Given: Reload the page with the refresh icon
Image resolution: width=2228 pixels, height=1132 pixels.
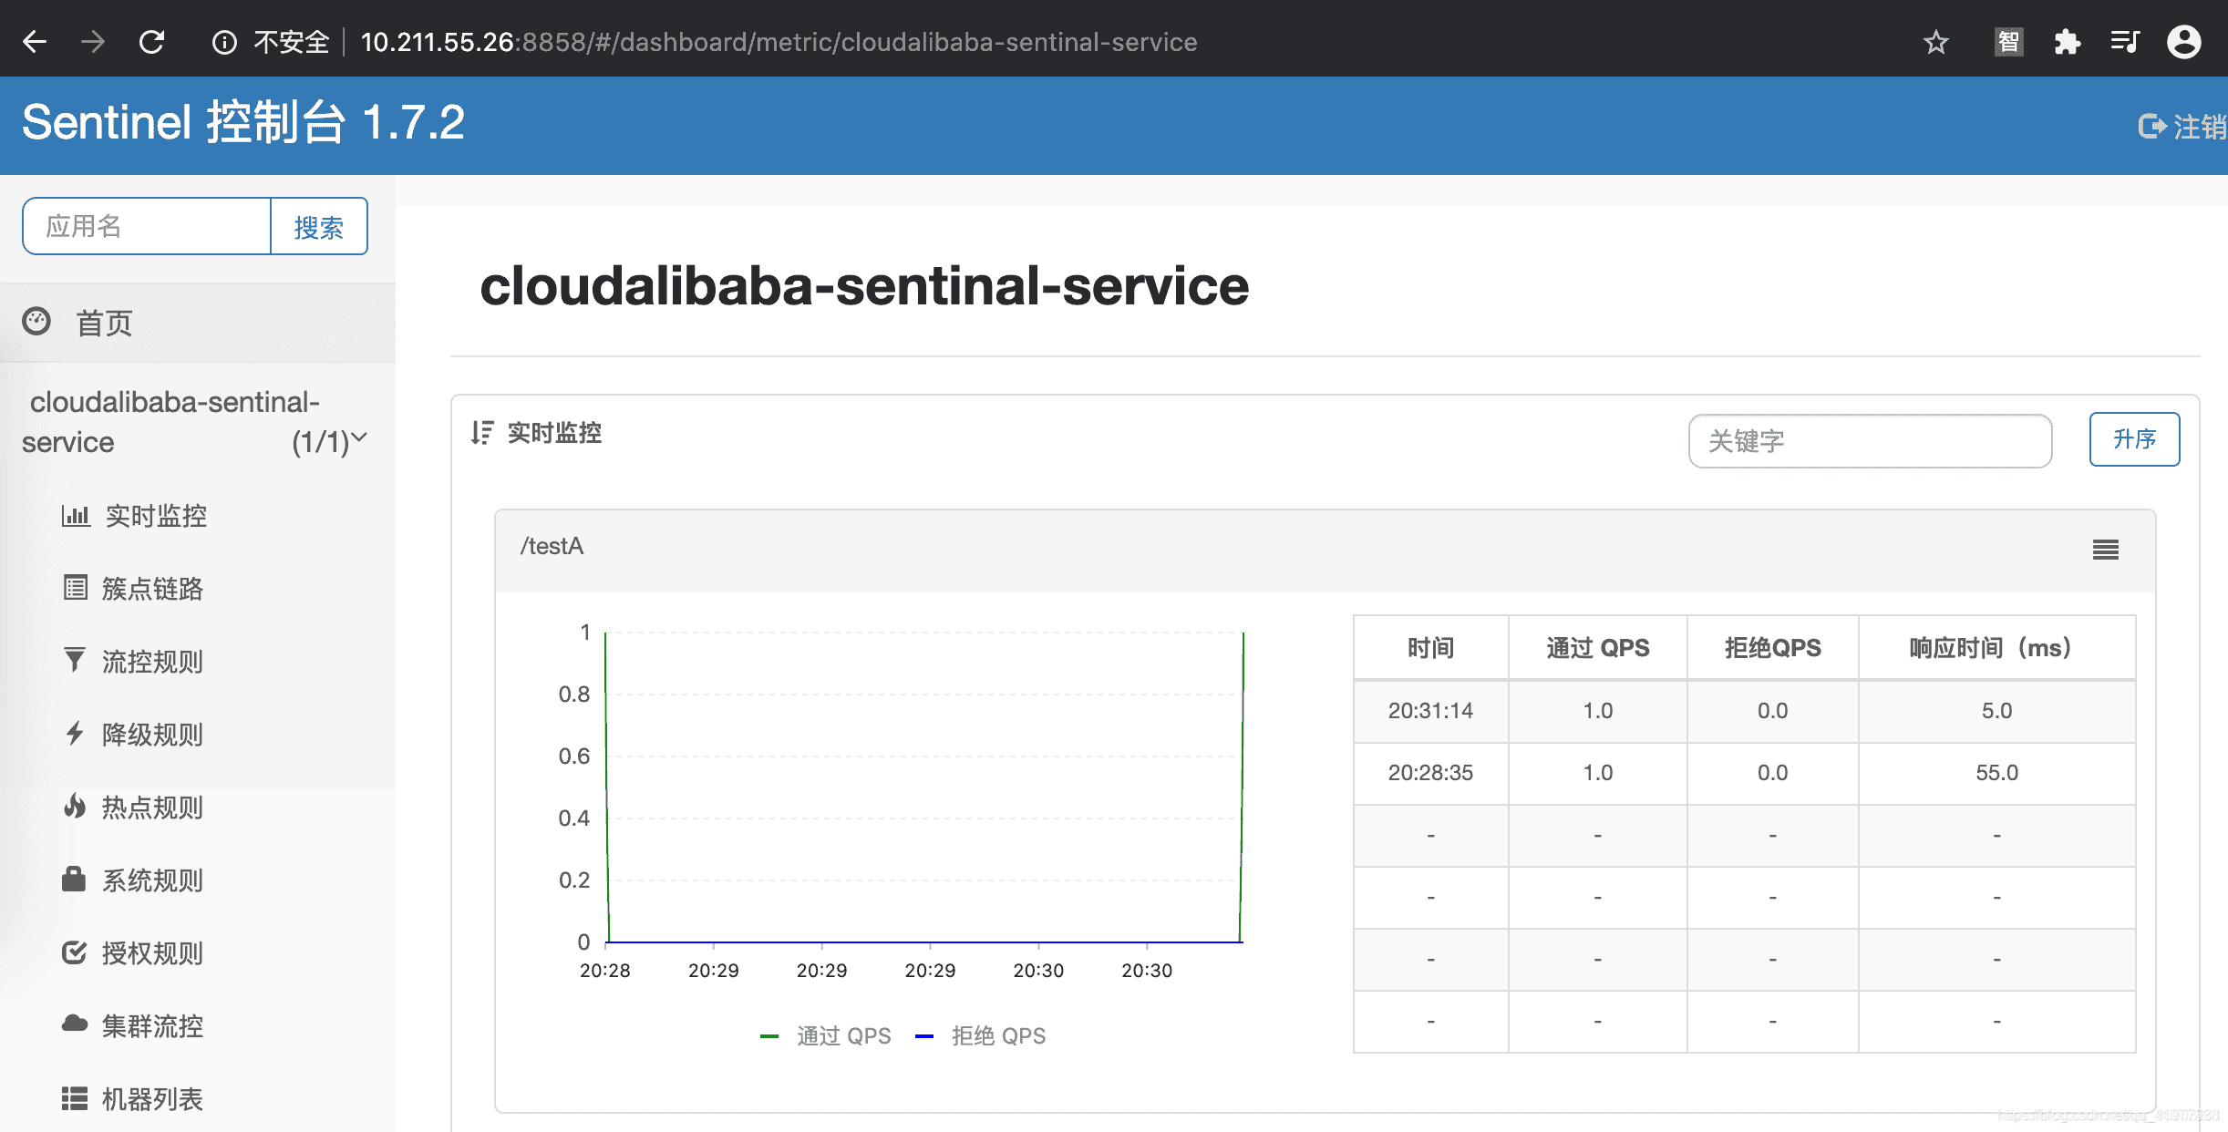Looking at the screenshot, I should coord(151,42).
